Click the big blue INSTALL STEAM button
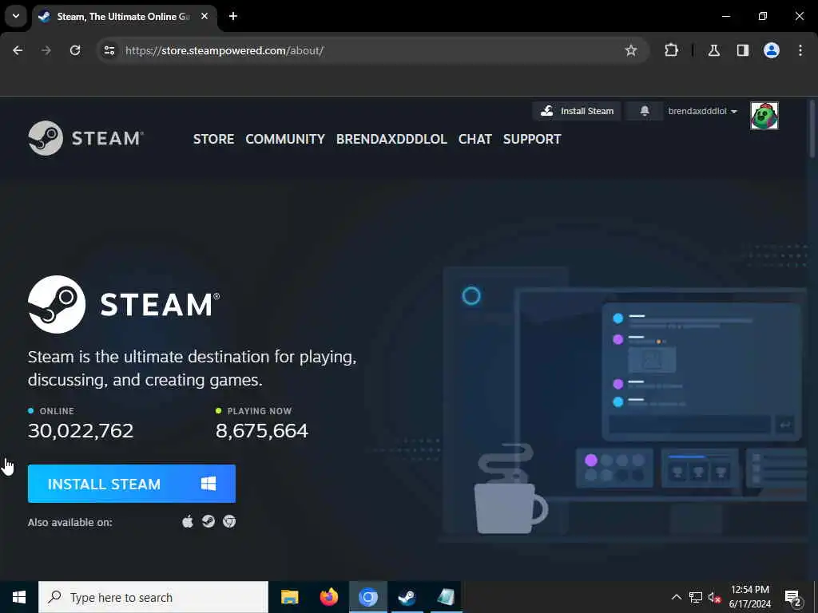The width and height of the screenshot is (818, 613). coord(132,484)
